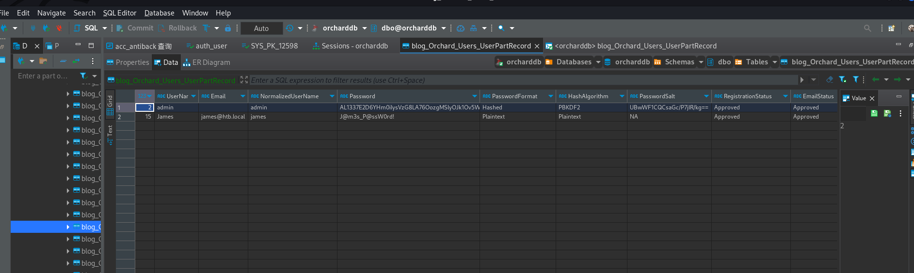Expand the Password column filter dropdown
Viewport: 914px width, 273px height.
pyautogui.click(x=474, y=96)
